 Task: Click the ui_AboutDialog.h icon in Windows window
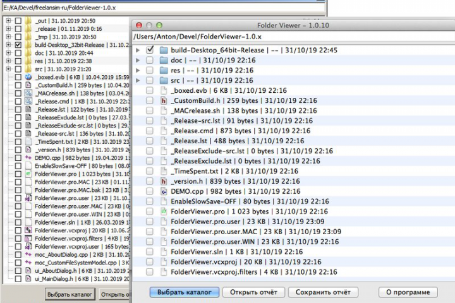28,271
